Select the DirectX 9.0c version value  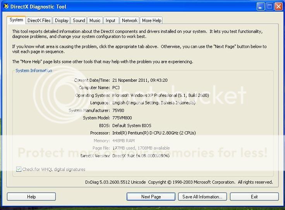[x=141, y=156]
